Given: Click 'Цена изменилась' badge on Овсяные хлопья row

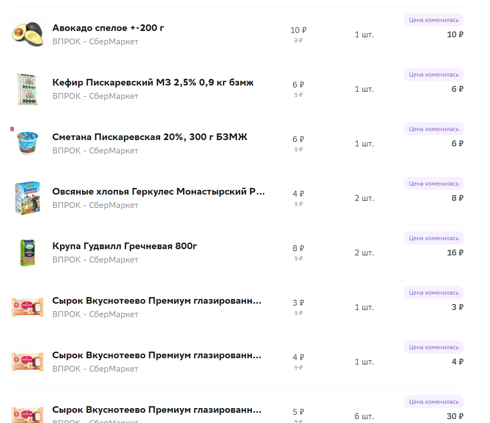Looking at the screenshot, I should coord(434,184).
